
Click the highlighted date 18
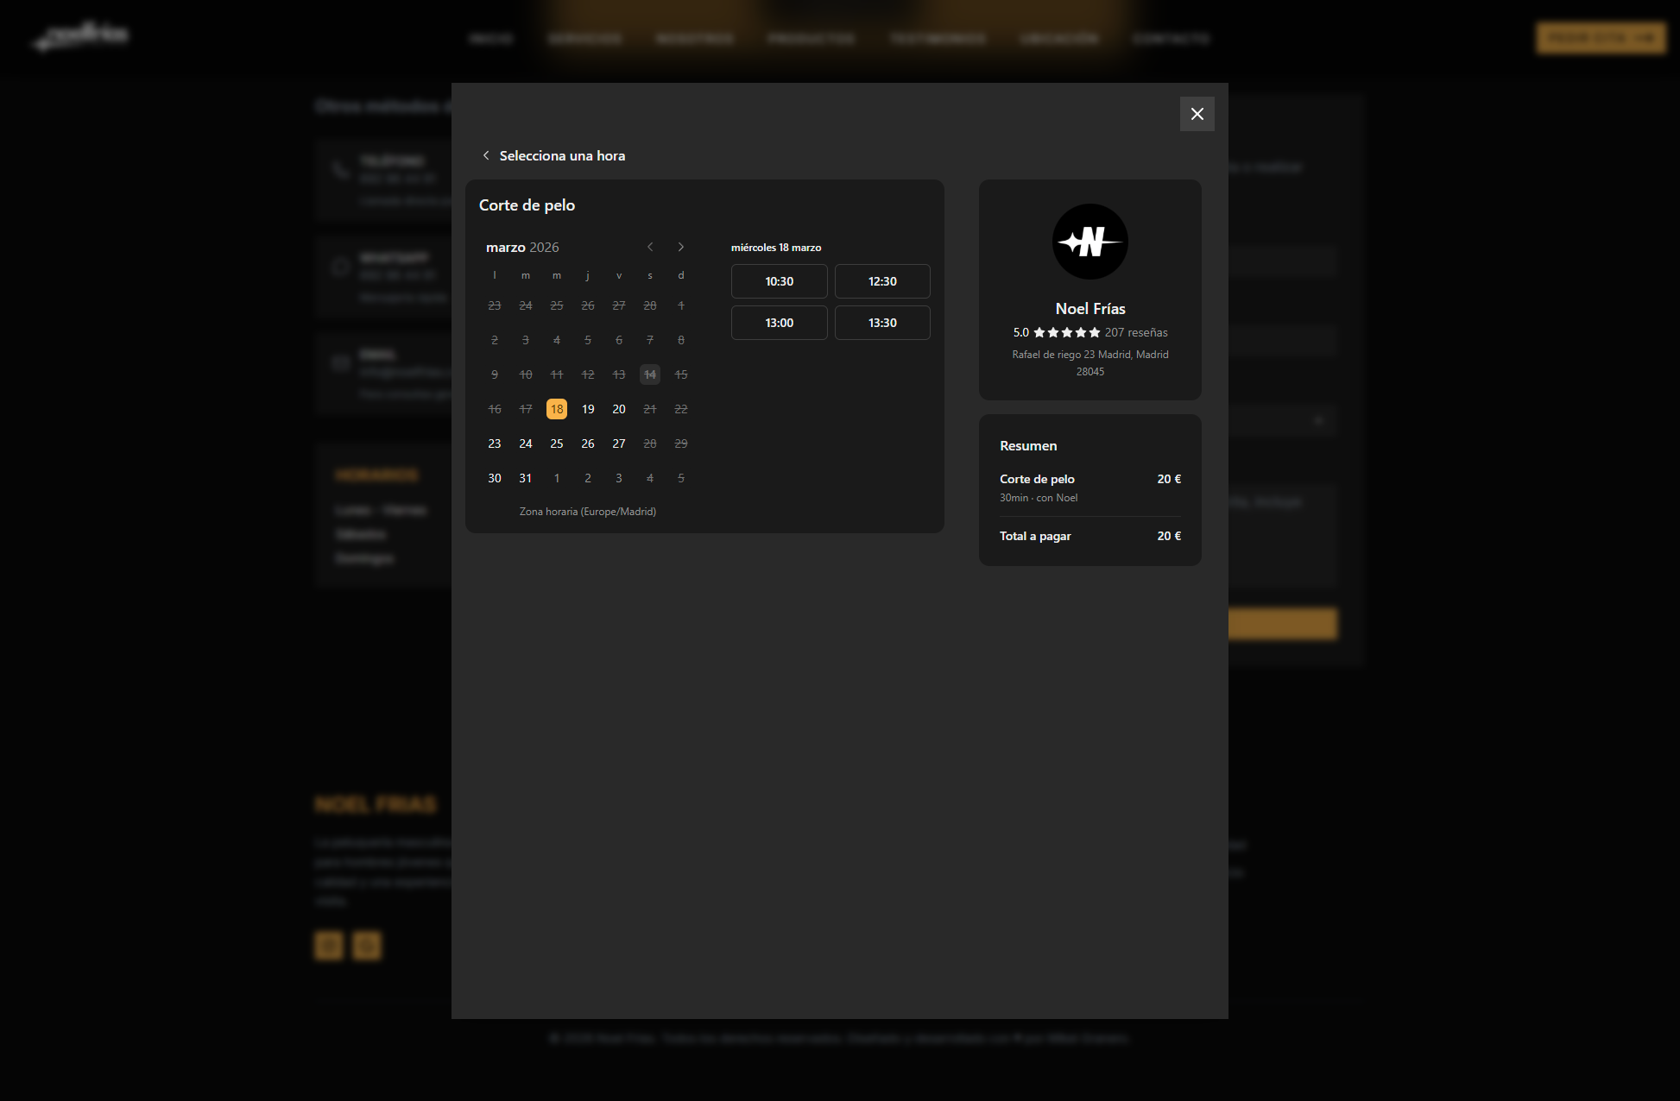click(557, 409)
